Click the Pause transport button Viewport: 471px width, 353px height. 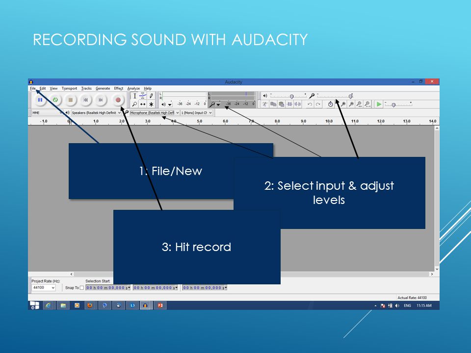point(40,100)
